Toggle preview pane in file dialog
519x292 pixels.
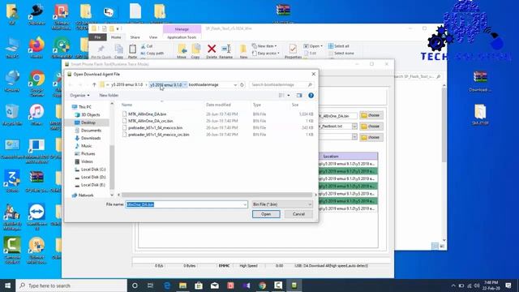(299, 96)
